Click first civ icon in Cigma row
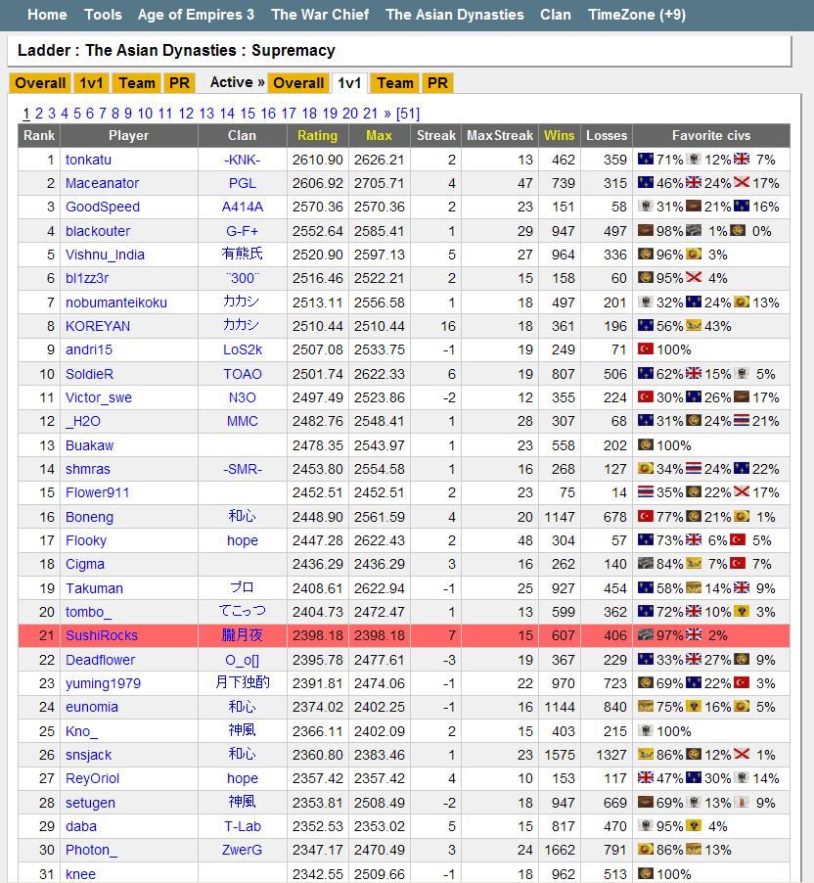The image size is (814, 883). (x=645, y=564)
